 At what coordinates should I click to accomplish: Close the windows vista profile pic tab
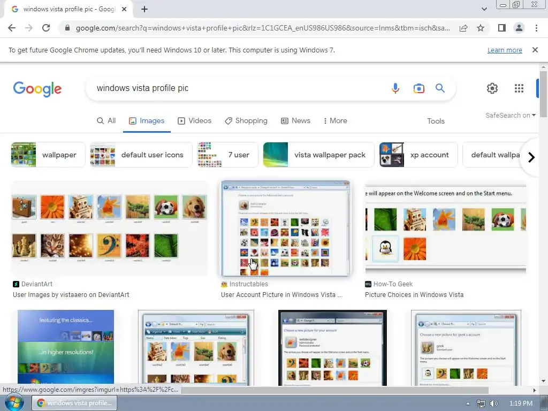124,10
